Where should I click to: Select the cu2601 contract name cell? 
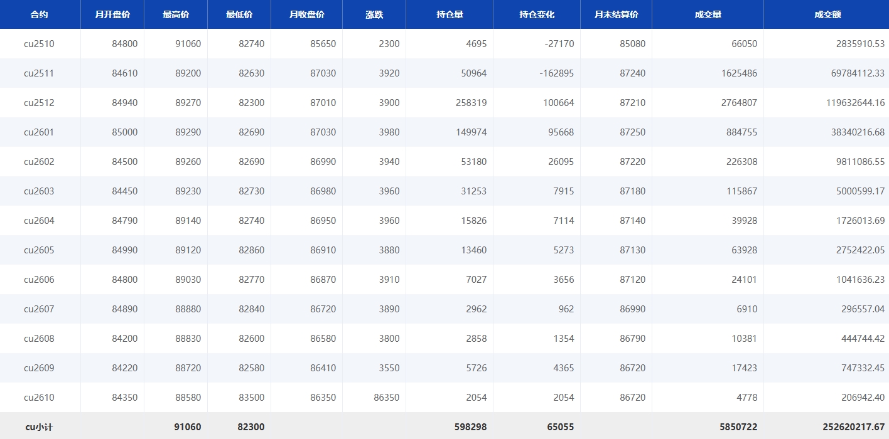[39, 132]
